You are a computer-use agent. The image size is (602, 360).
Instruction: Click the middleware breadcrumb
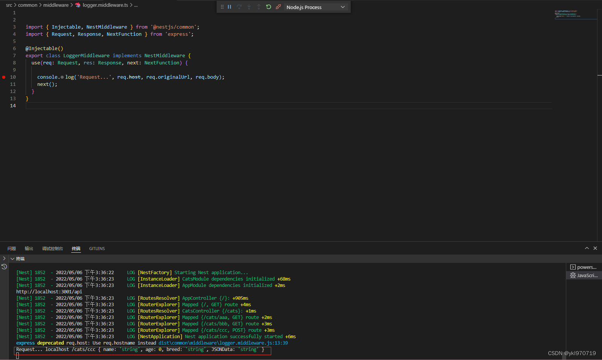tap(56, 5)
